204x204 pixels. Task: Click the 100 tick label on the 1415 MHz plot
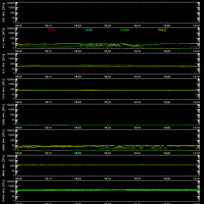[12, 89]
